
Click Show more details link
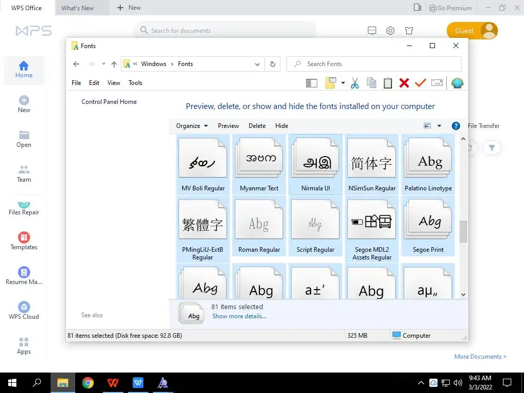pyautogui.click(x=239, y=316)
